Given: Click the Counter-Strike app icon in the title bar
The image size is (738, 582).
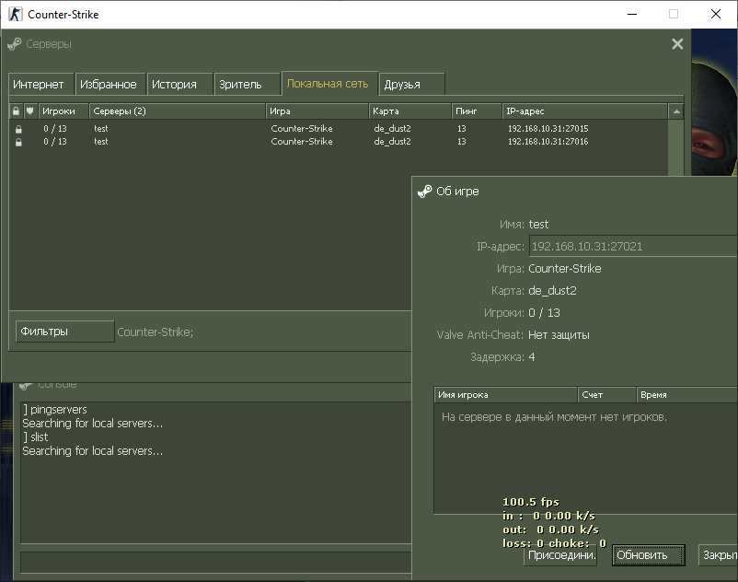Looking at the screenshot, I should tap(15, 14).
